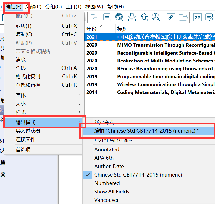Open the 帮助(H) menu
This screenshot has width=215, height=204.
point(116,7)
